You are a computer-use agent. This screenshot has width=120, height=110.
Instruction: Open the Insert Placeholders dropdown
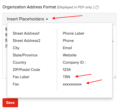pyautogui.click(x=27, y=19)
